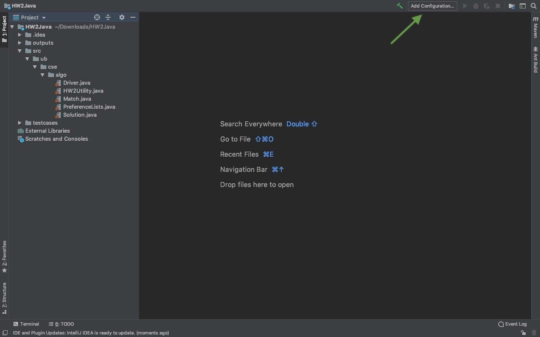
Task: Click the Add Configuration button
Action: pyautogui.click(x=432, y=6)
